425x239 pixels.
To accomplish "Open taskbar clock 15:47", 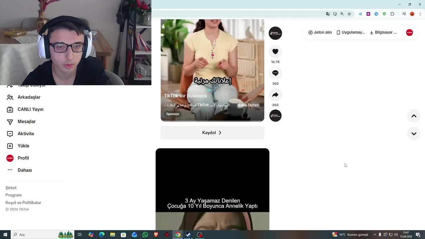I will [406, 235].
